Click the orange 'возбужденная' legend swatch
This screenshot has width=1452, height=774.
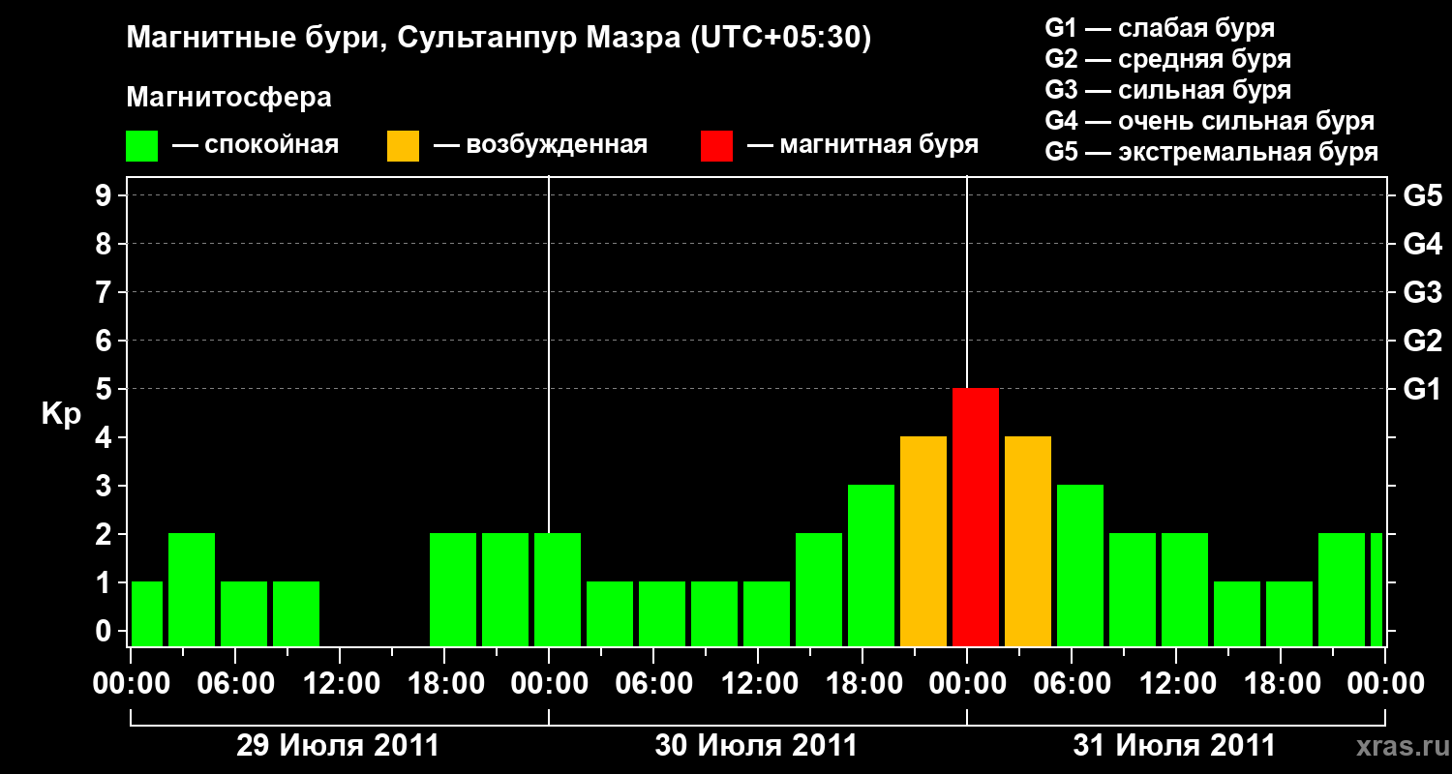tap(403, 146)
